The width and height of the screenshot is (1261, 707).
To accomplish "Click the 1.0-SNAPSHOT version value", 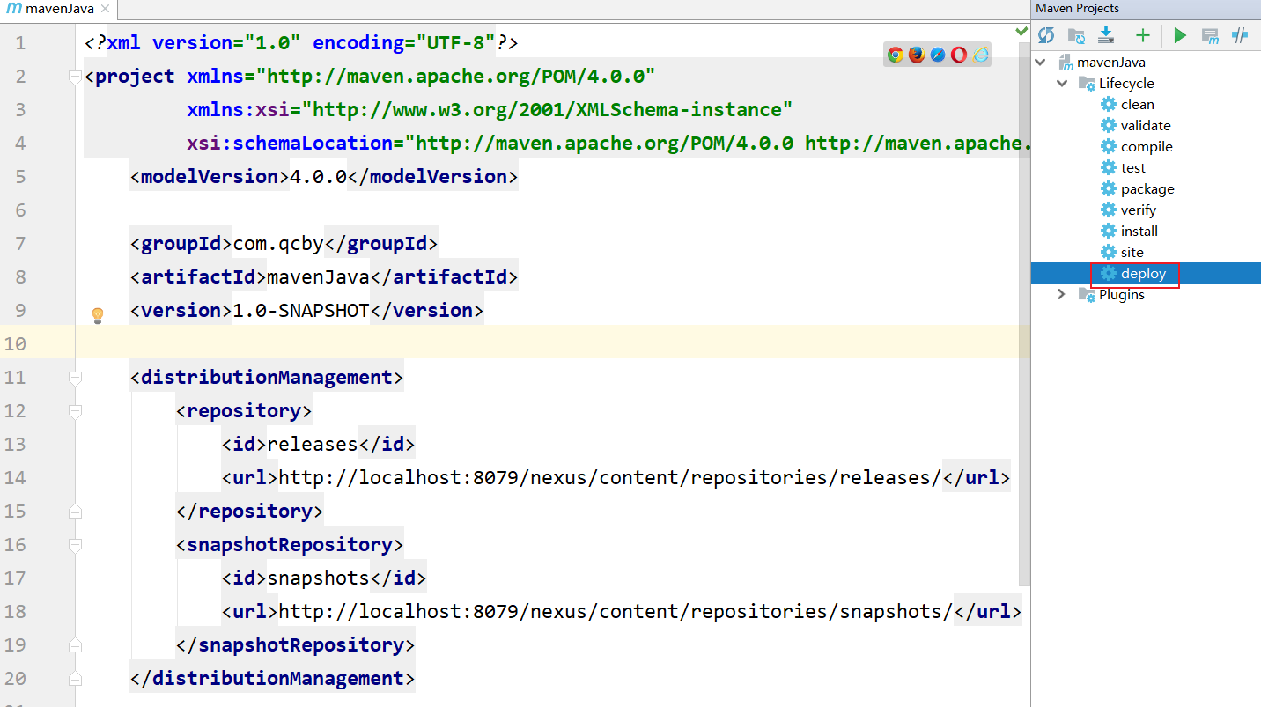I will [x=300, y=310].
